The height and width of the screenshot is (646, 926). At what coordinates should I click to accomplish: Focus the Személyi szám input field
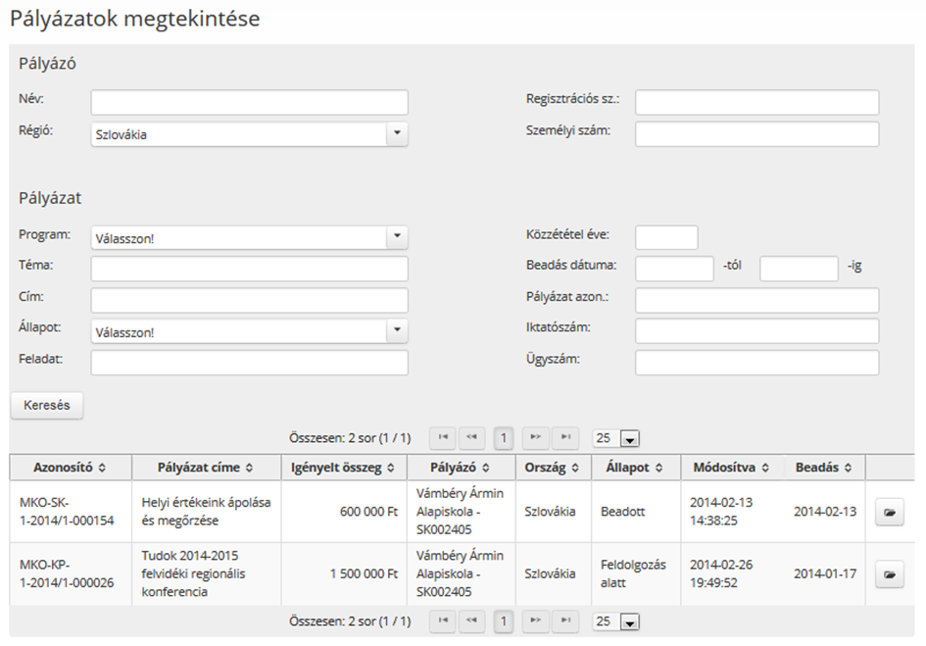[x=757, y=133]
